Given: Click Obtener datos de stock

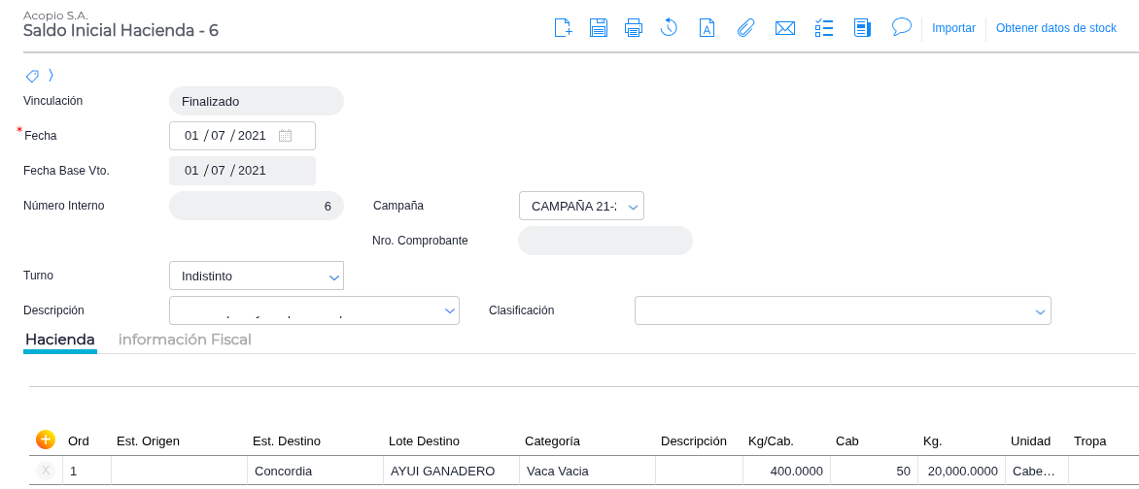Looking at the screenshot, I should click(1056, 28).
